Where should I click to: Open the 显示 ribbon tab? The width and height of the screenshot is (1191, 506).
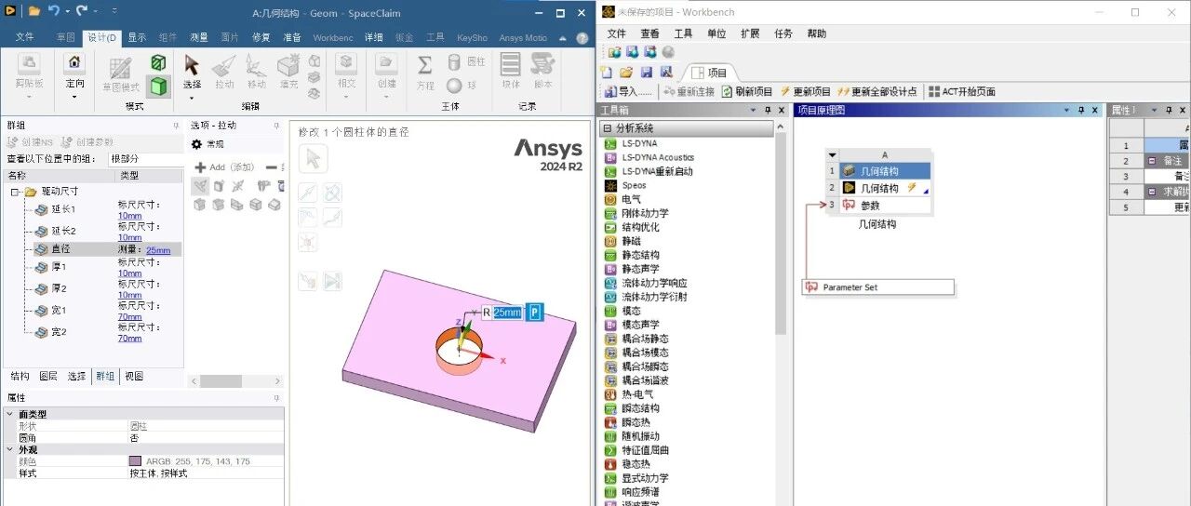[137, 37]
